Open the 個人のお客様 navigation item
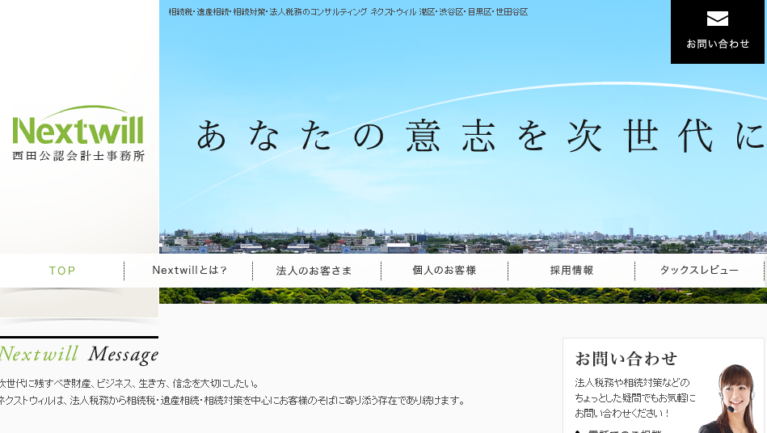Viewport: 767px width, 433px height. (x=444, y=271)
